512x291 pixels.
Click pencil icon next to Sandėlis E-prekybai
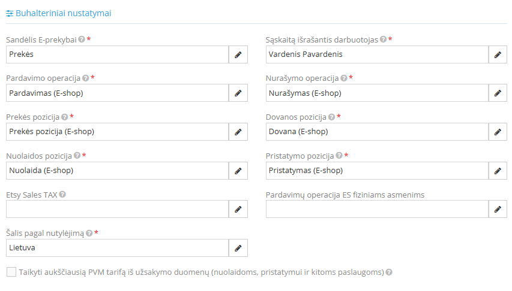coord(238,54)
